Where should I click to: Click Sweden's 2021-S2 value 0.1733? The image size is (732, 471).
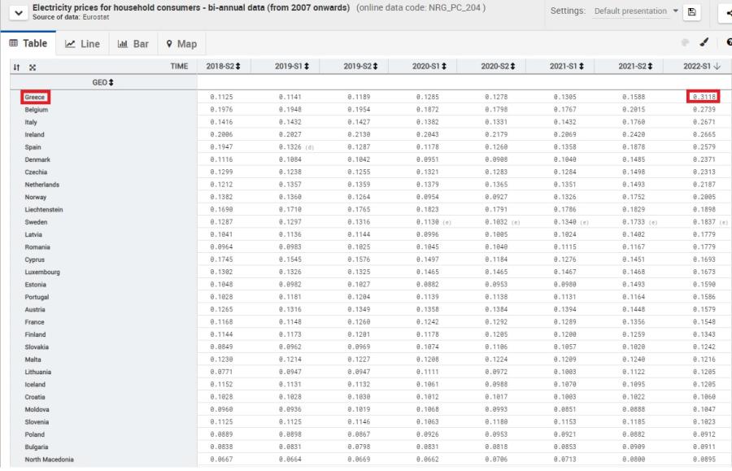tap(634, 222)
